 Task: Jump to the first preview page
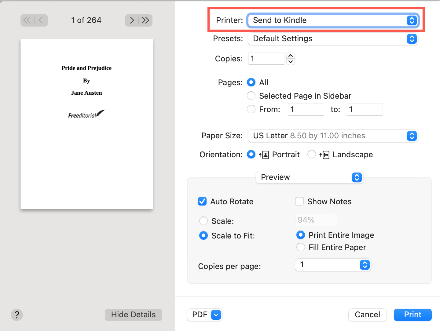point(27,20)
